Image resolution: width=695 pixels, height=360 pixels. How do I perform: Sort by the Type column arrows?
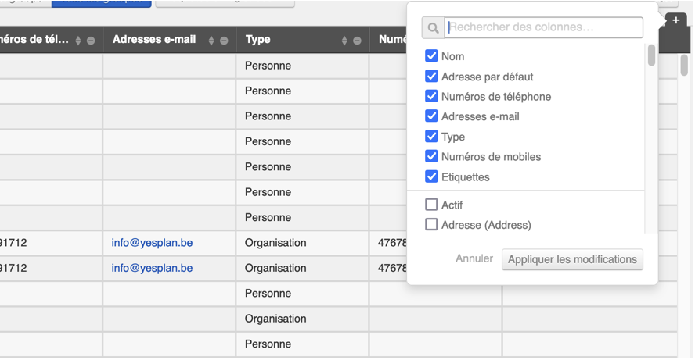pyautogui.click(x=344, y=41)
